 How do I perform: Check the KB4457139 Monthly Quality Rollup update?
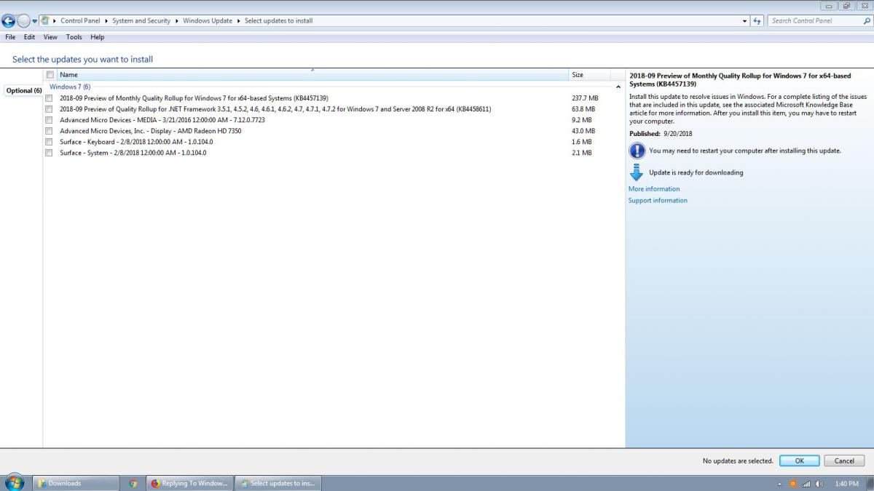click(x=49, y=98)
